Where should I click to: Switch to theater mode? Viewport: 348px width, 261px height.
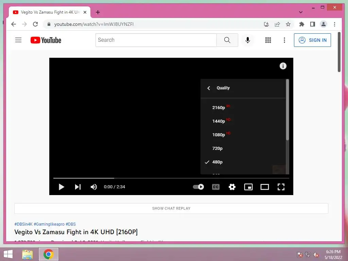point(264,187)
